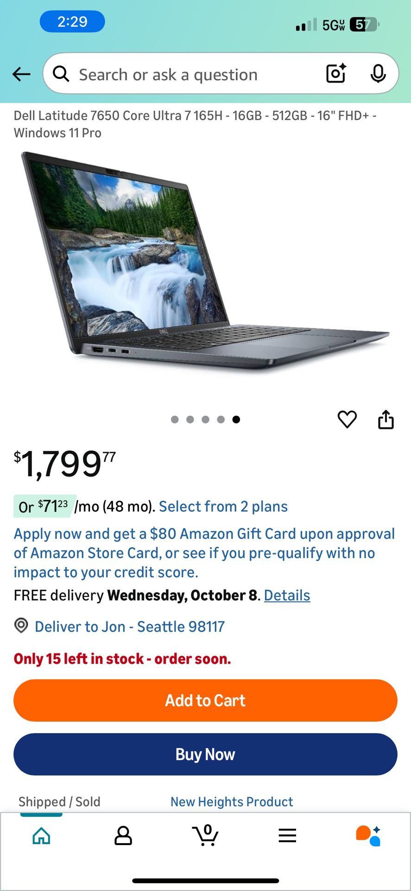Open the Home tab icon
The height and width of the screenshot is (891, 411).
[41, 836]
